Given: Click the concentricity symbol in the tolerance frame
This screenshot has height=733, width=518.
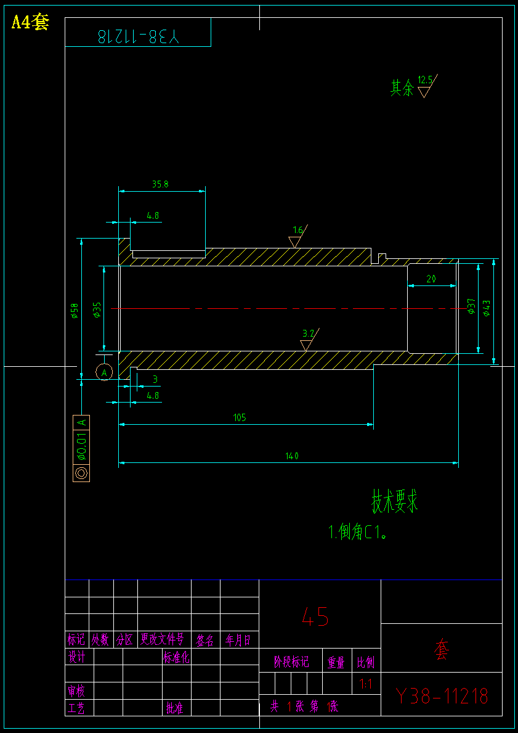Looking at the screenshot, I should 81,473.
